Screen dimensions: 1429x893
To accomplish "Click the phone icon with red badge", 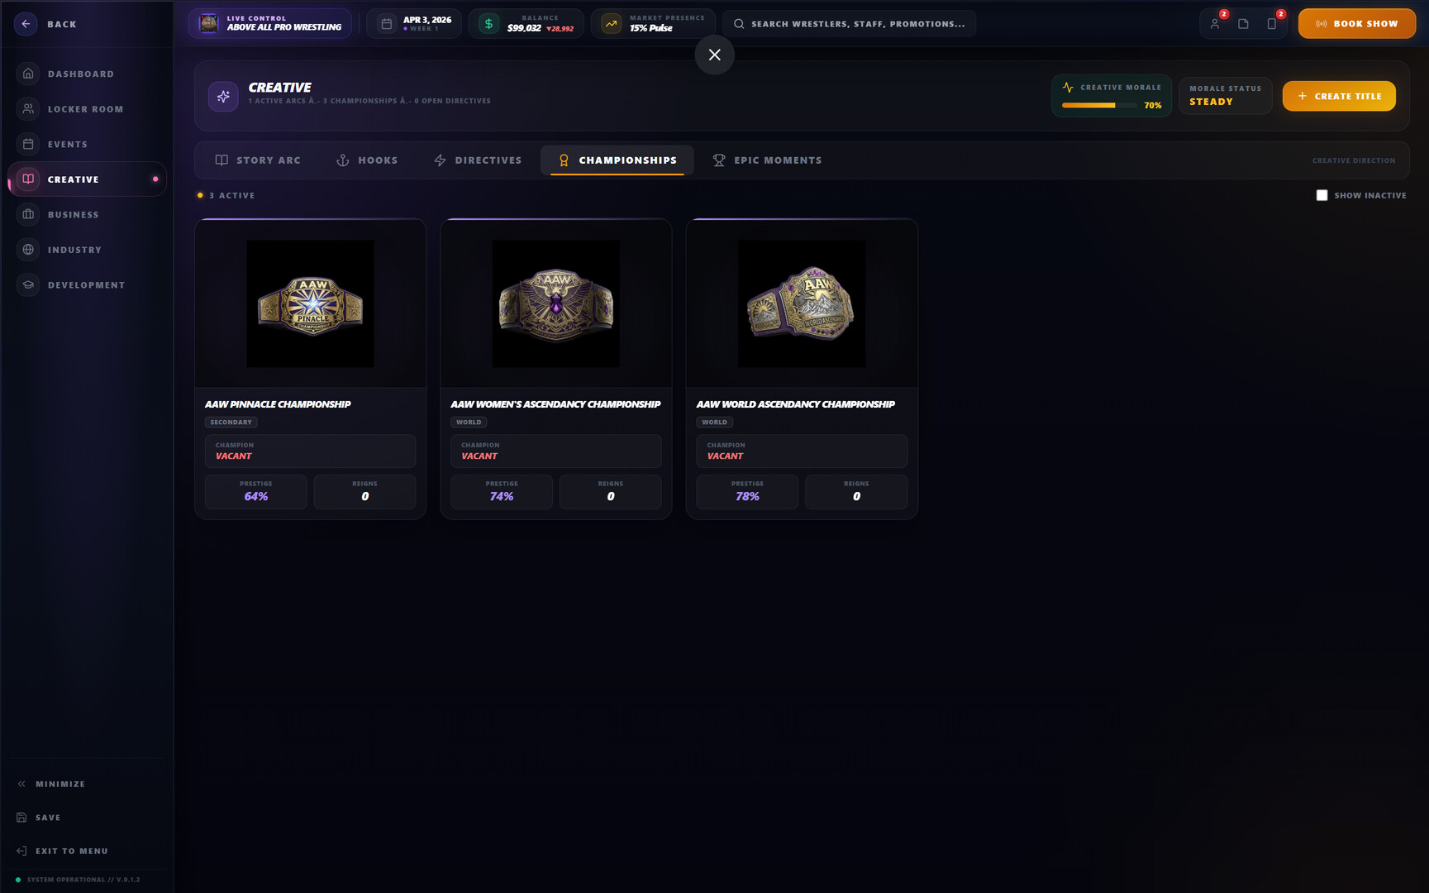I will point(1272,24).
